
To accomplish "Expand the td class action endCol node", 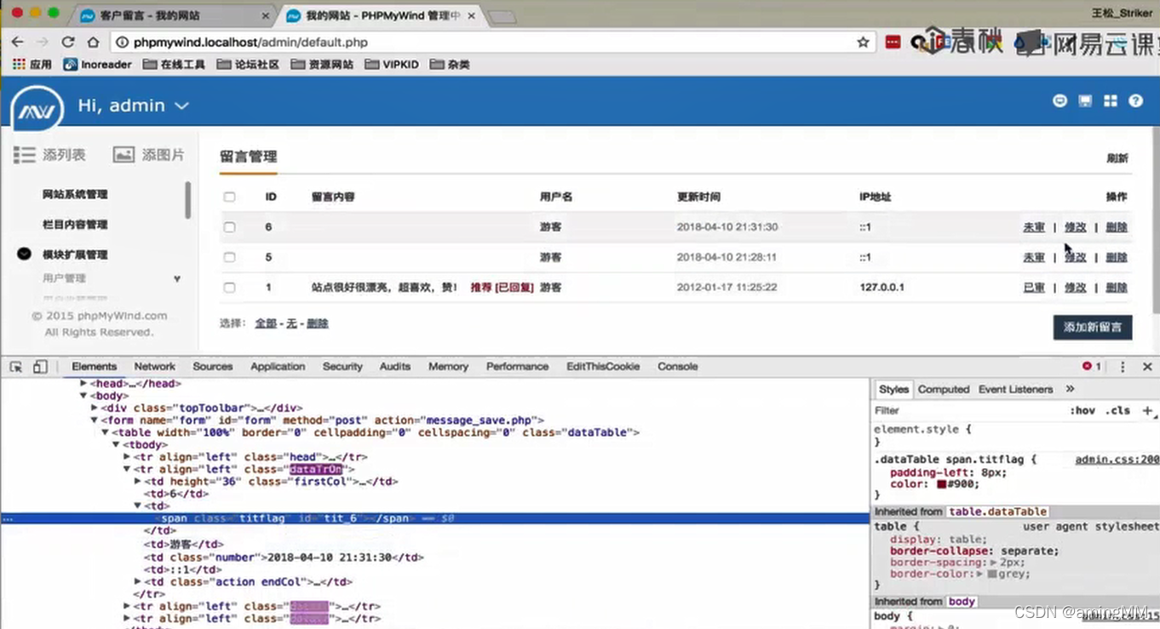I will pos(138,582).
